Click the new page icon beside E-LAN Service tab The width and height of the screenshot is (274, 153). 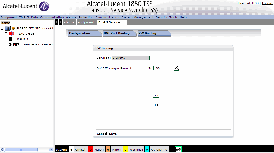click(x=125, y=22)
